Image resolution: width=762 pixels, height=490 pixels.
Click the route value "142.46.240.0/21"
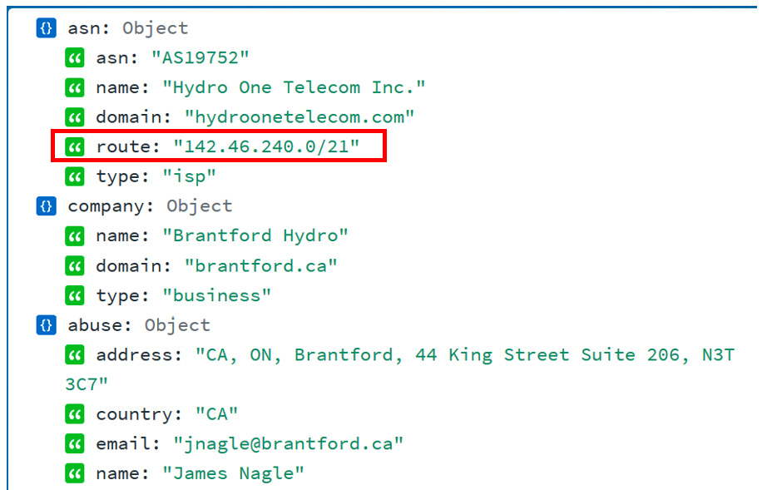click(266, 146)
